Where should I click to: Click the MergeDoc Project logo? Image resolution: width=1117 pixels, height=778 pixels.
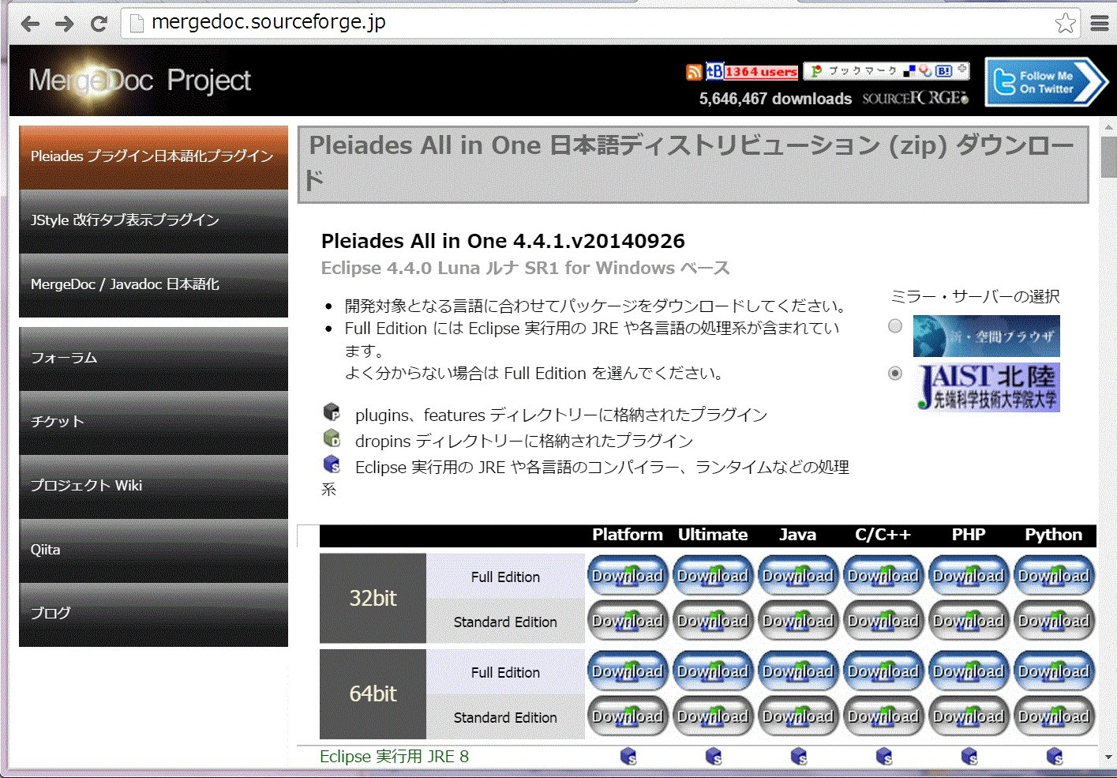point(140,81)
